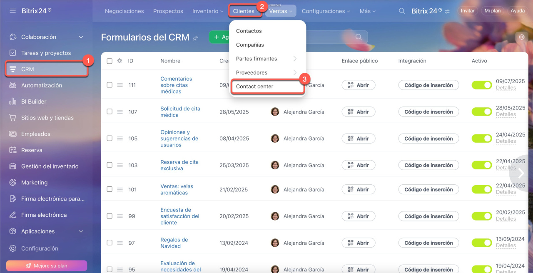Viewport: 533px width, 273px height.
Task: Click the Configuración gear icon in sidebar
Action: click(13, 248)
